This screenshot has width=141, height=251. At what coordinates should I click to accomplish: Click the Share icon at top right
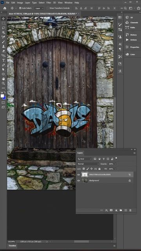(138, 8)
